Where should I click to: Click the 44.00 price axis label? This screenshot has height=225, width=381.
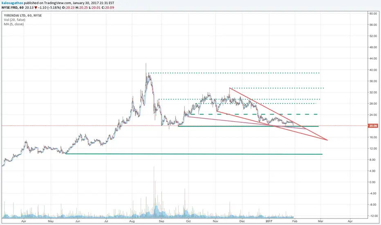[373, 59]
